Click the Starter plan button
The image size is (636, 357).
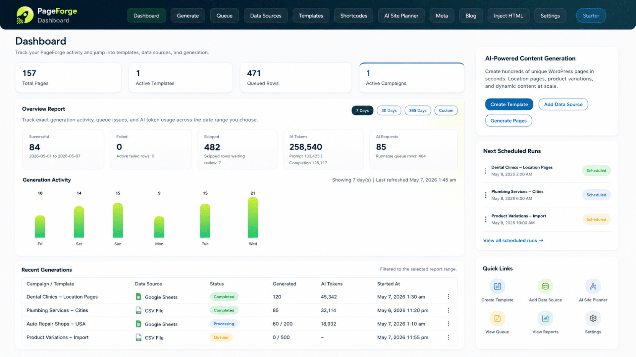click(591, 16)
